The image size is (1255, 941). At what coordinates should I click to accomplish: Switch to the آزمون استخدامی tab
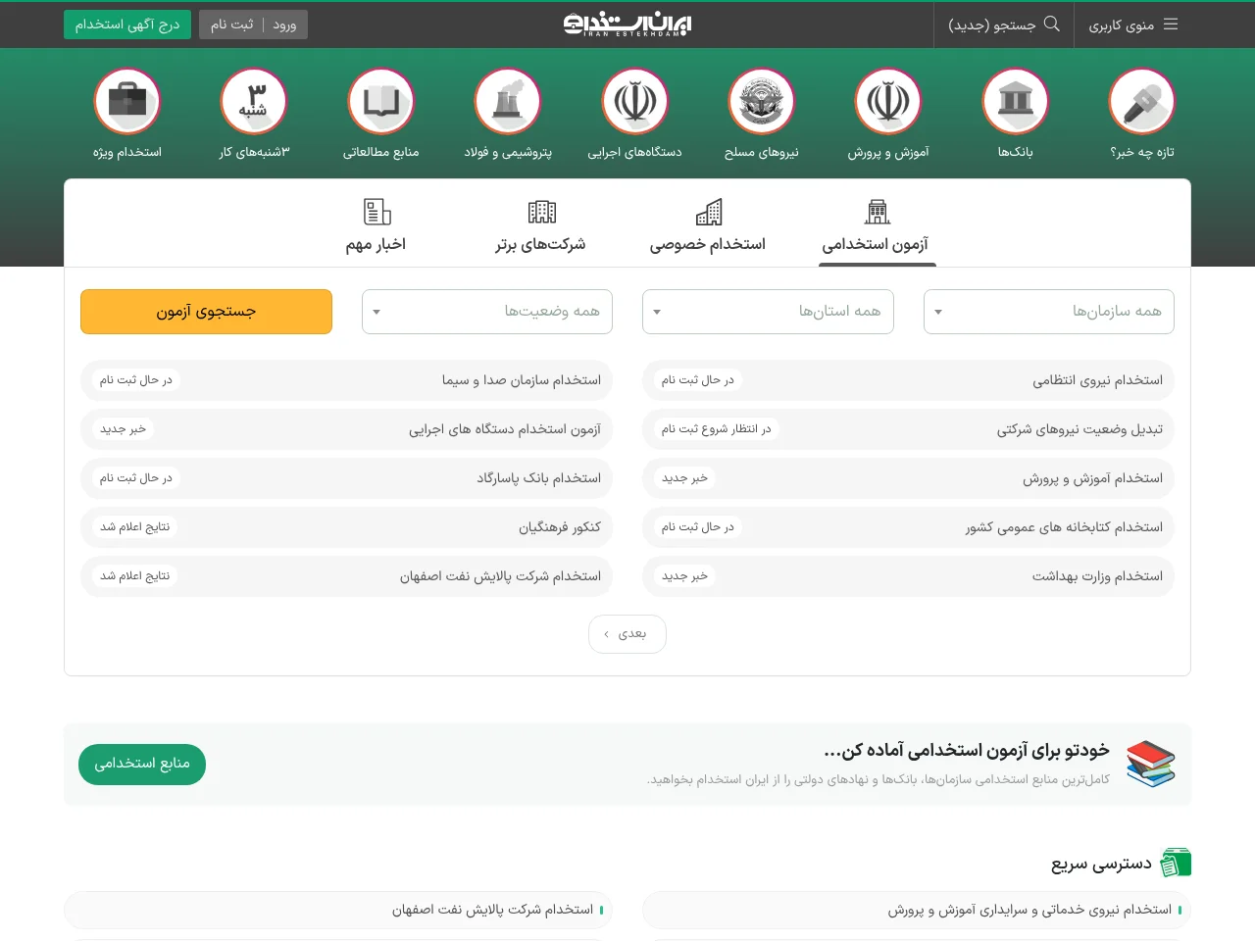(x=876, y=228)
